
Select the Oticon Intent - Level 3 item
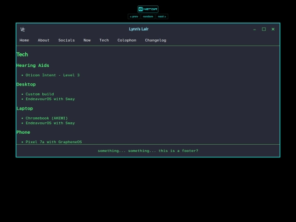tap(53, 75)
